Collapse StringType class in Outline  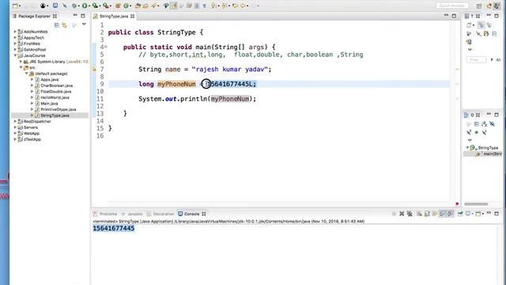[x=467, y=148]
